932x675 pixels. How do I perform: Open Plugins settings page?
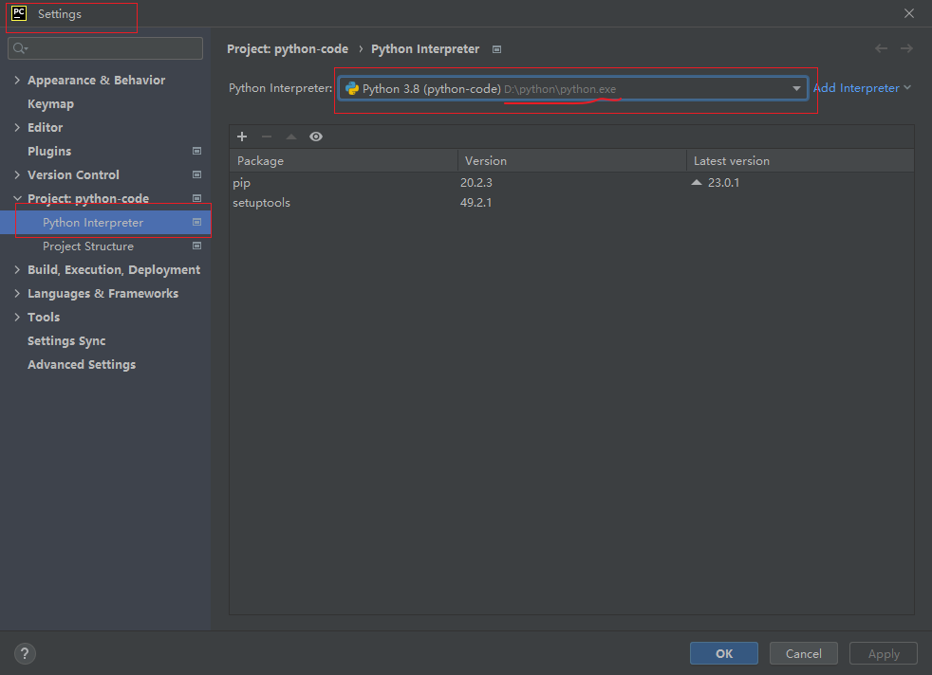click(x=49, y=152)
